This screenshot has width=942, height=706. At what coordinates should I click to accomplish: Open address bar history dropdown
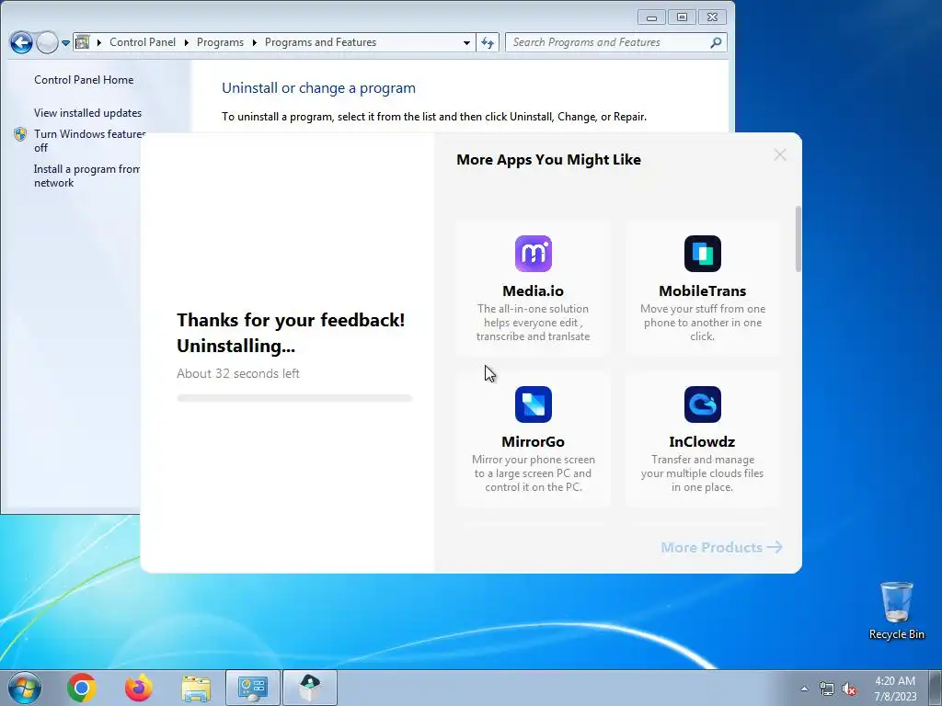coord(466,42)
